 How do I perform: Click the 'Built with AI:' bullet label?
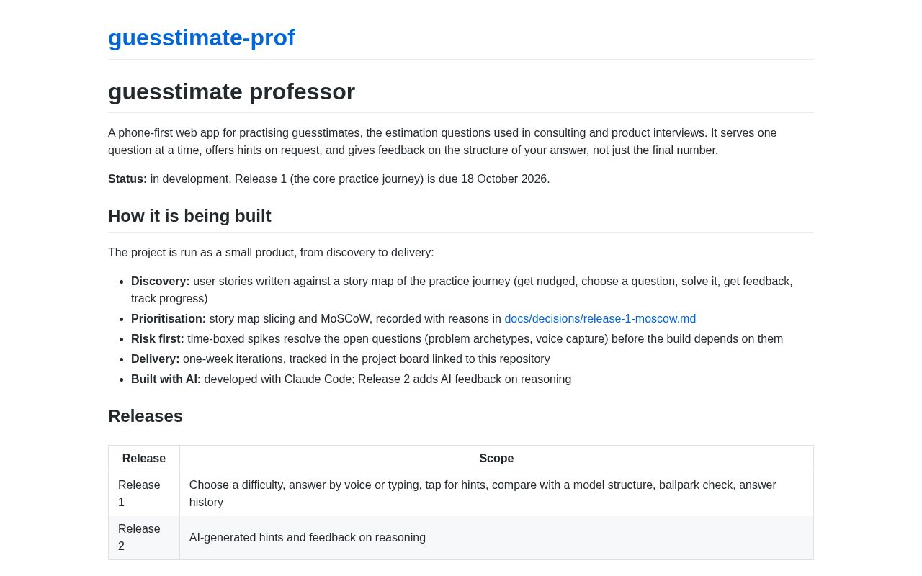click(x=166, y=379)
